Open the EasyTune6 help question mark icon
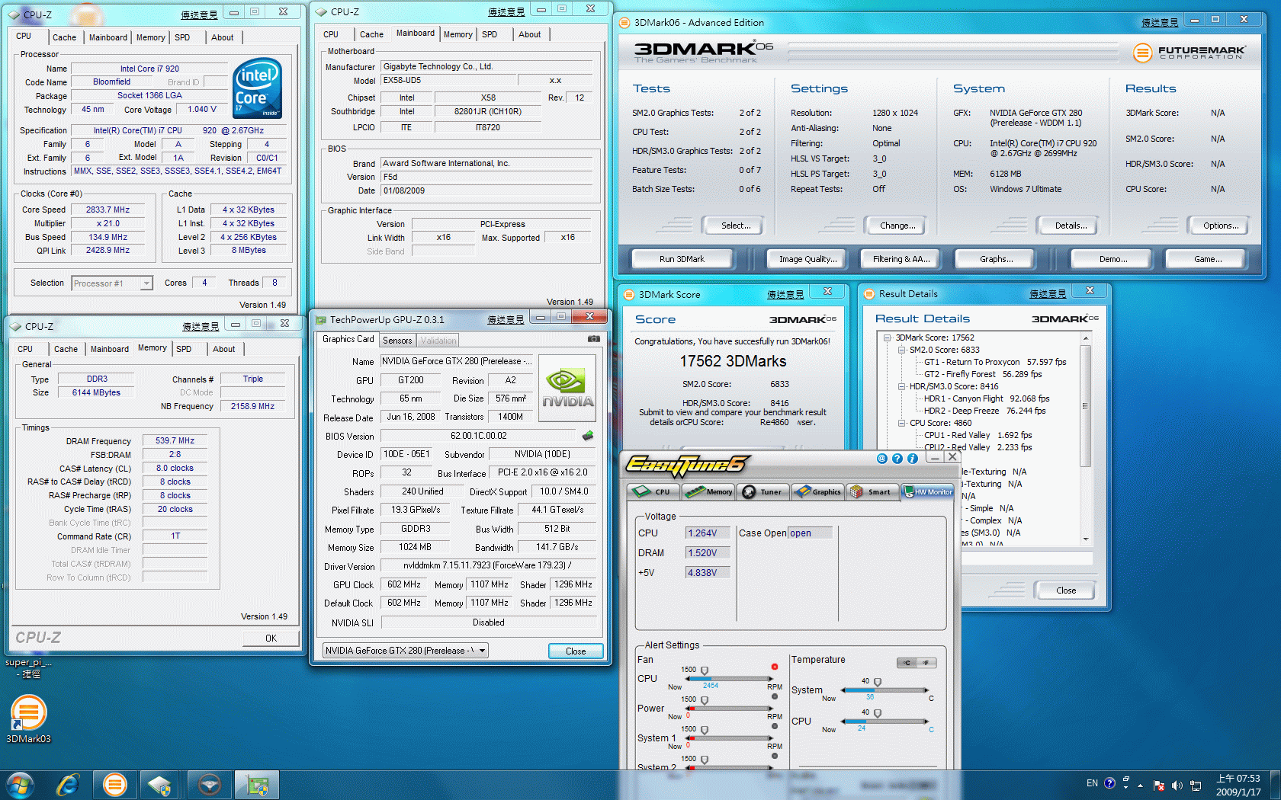The image size is (1281, 800). (x=897, y=459)
